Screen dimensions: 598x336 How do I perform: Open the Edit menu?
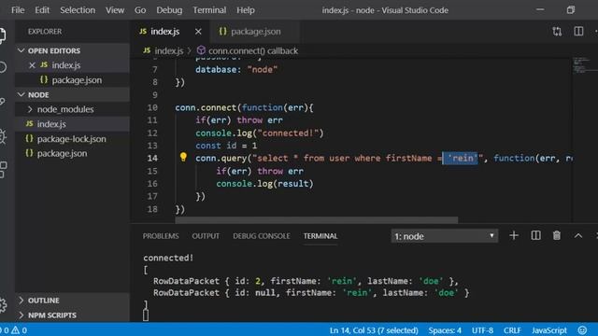click(x=42, y=10)
